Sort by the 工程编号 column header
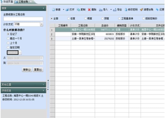The image size is (168, 118). tap(63, 26)
